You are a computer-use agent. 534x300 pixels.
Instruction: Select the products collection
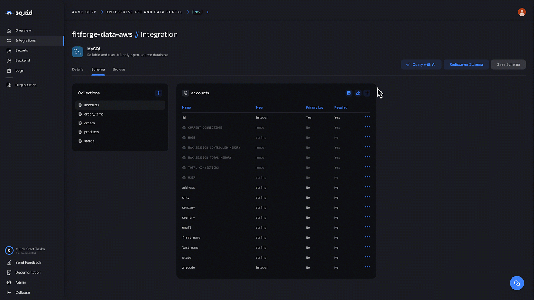click(x=120, y=132)
